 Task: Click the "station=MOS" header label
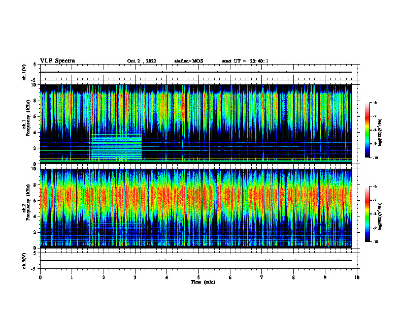coord(189,61)
